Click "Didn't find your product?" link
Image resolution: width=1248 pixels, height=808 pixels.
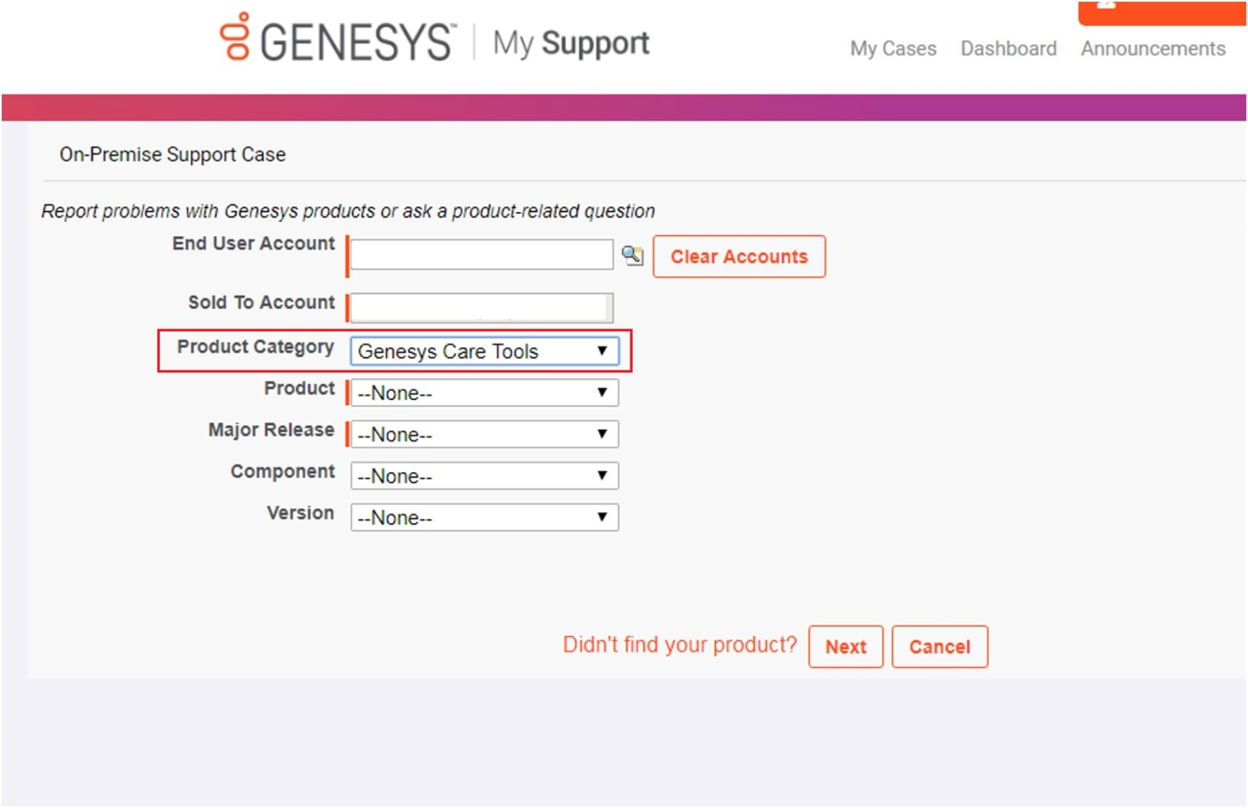680,645
